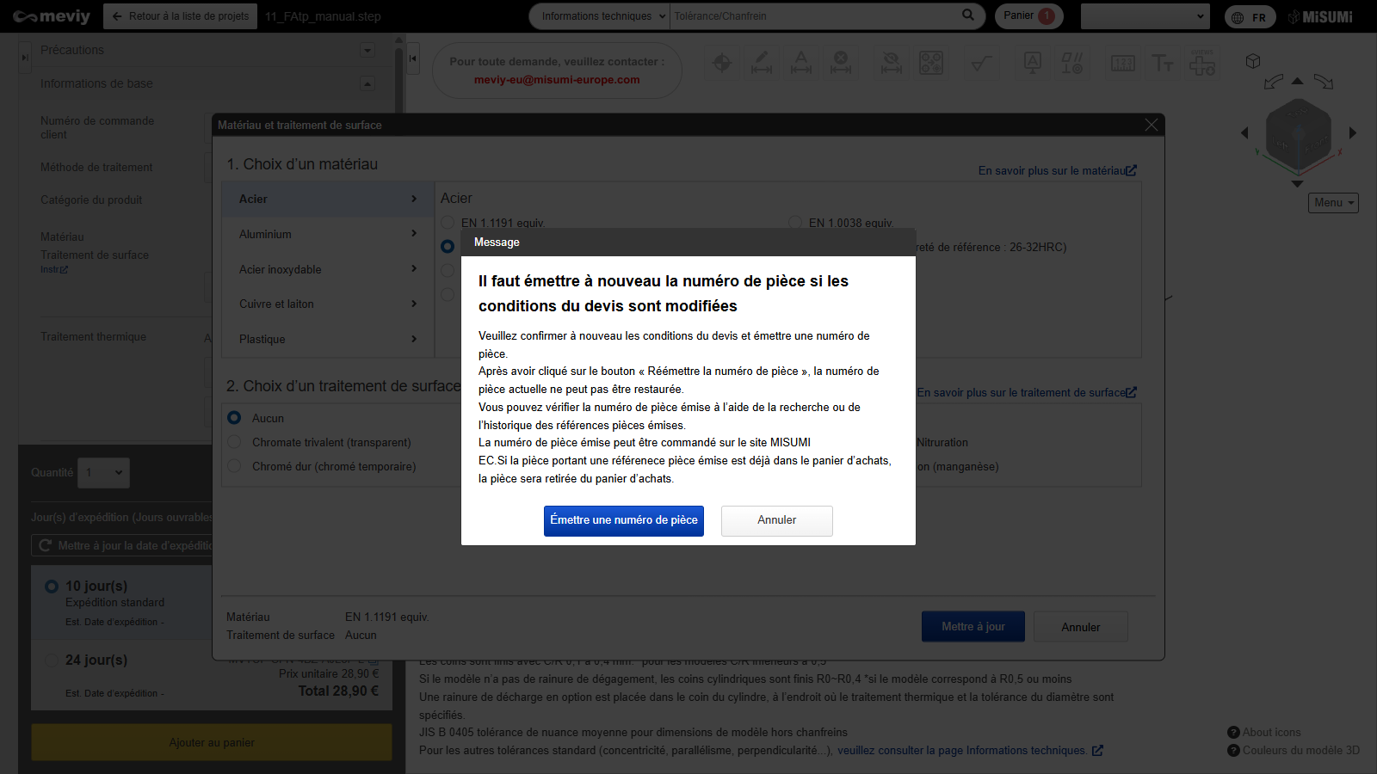Click the delete dimension tool icon
The height and width of the screenshot is (774, 1377).
click(x=841, y=63)
